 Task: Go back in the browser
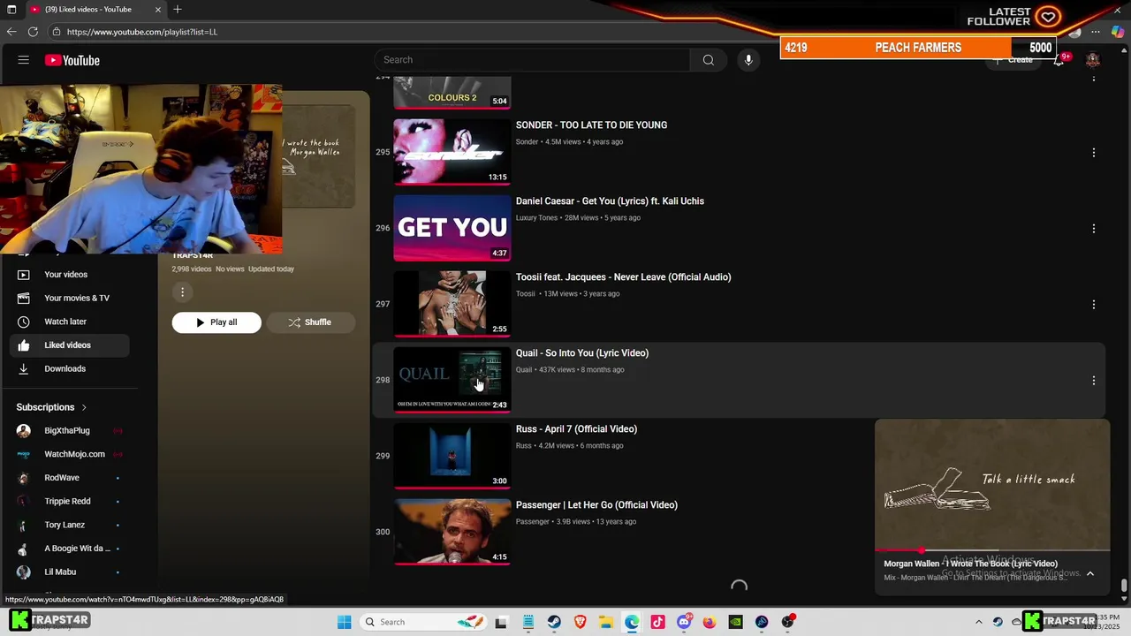(x=11, y=32)
